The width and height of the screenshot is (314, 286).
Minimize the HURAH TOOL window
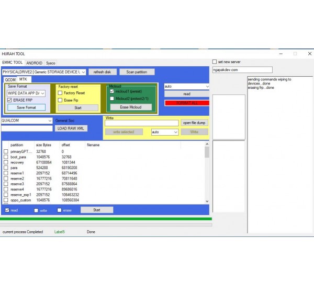pyautogui.click(x=281, y=54)
